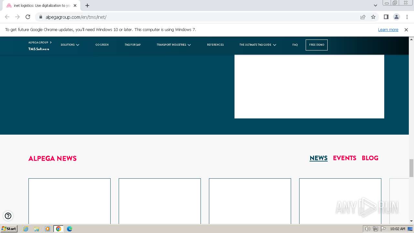The width and height of the screenshot is (414, 233).
Task: Expand the SOLUTIONS dropdown menu
Action: tap(70, 45)
